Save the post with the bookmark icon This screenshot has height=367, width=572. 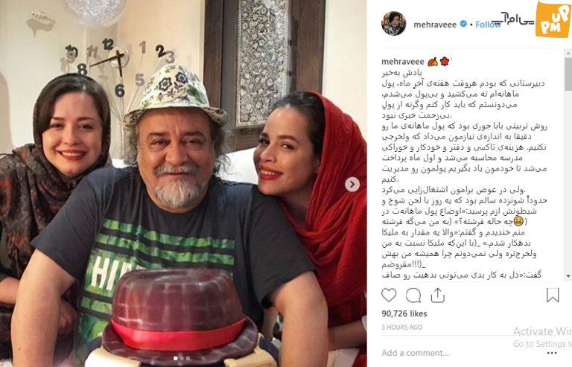(x=553, y=295)
